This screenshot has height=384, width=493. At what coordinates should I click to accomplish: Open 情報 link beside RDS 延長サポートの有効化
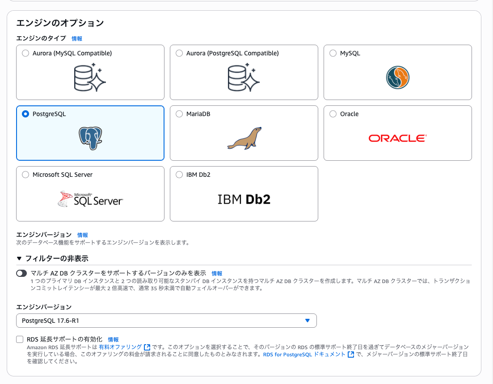pos(113,339)
